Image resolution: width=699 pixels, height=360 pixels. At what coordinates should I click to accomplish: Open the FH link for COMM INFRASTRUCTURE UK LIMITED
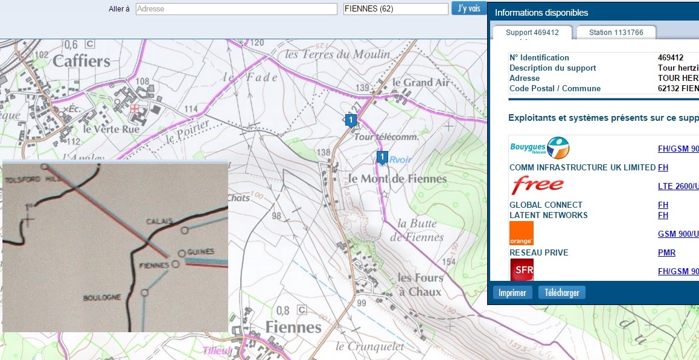pos(663,167)
